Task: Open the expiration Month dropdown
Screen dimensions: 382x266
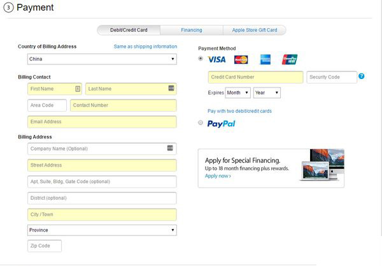Action: tap(237, 93)
